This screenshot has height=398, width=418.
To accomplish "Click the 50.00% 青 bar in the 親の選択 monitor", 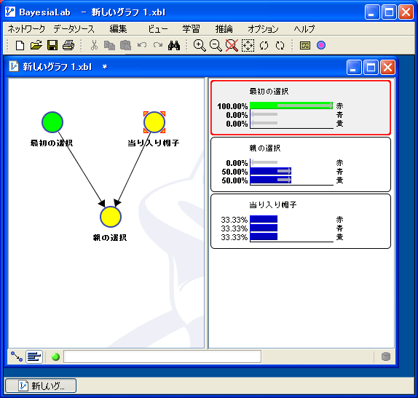I will coord(271,171).
